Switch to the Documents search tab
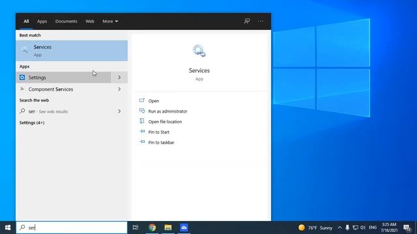The height and width of the screenshot is (234, 417). [66, 21]
